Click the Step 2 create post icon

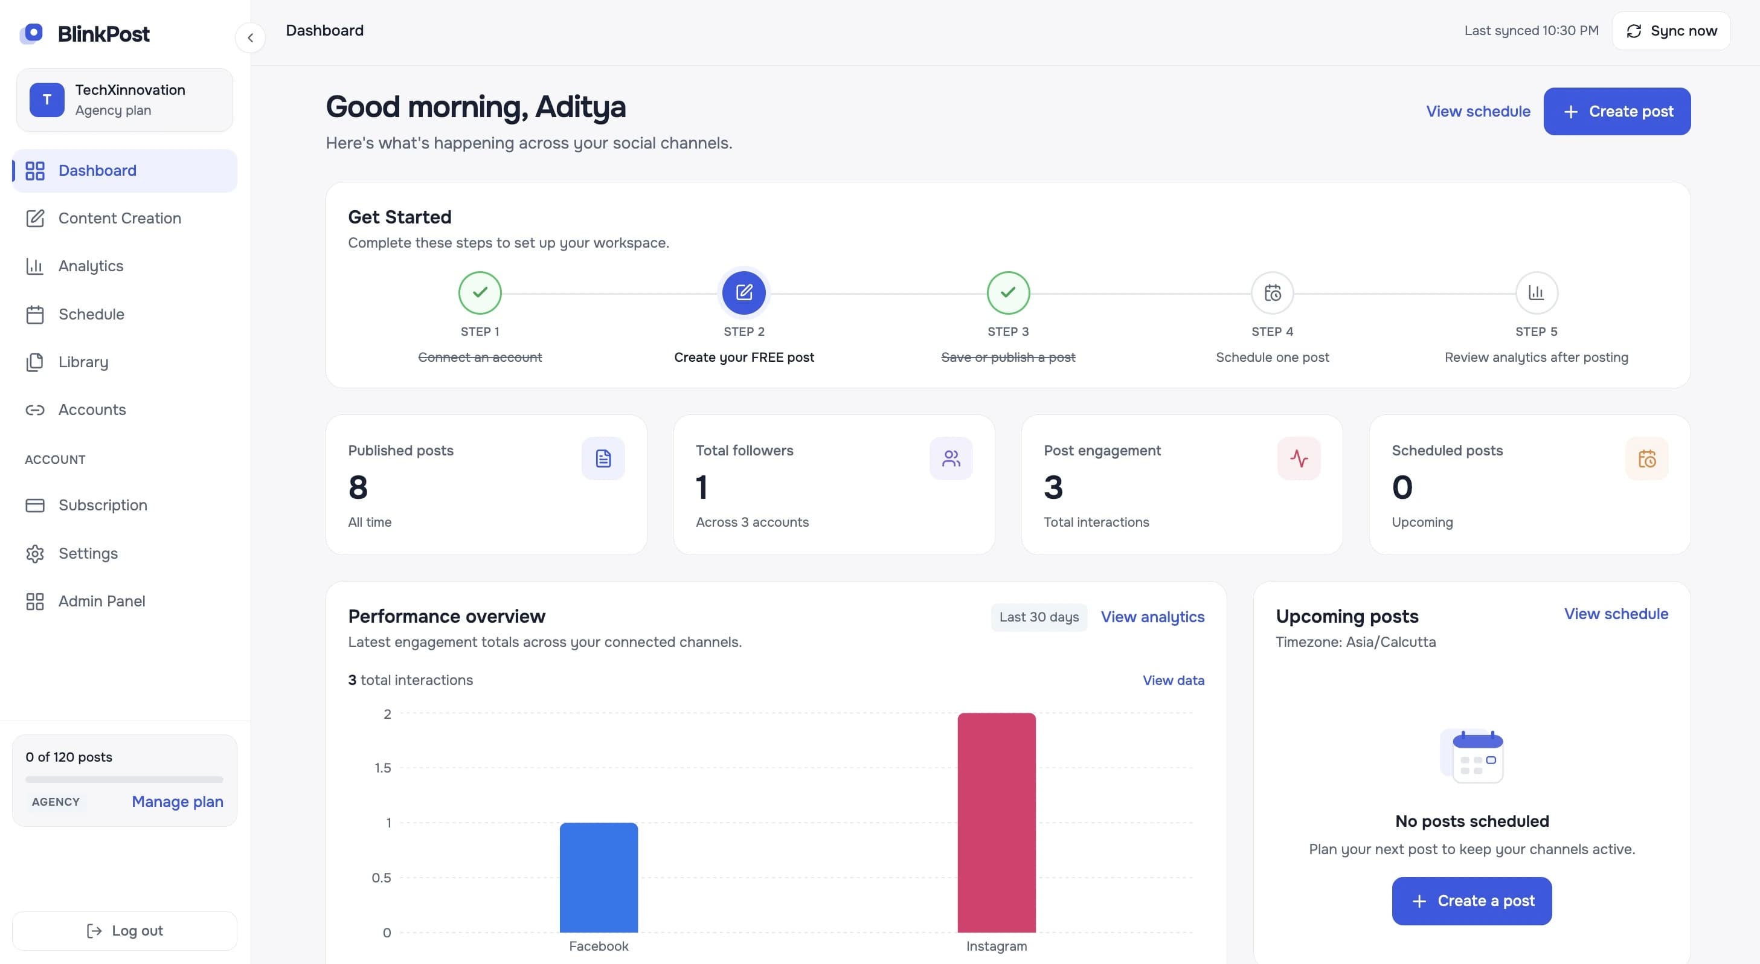(x=744, y=292)
